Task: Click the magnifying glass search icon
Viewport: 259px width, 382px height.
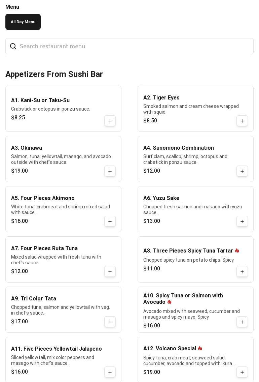Action: point(13,46)
